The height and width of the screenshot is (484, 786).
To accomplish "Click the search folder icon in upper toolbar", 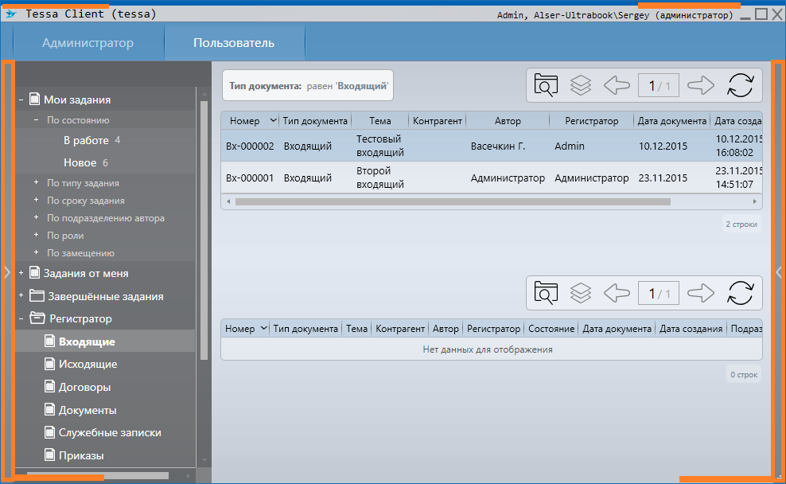I will pyautogui.click(x=546, y=85).
